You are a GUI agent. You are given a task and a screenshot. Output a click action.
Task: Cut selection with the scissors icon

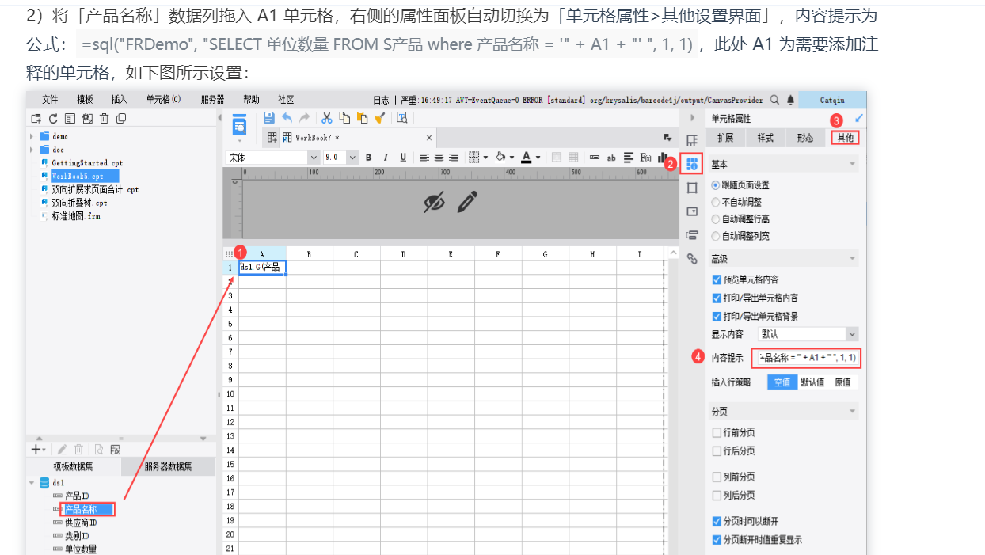pos(326,118)
